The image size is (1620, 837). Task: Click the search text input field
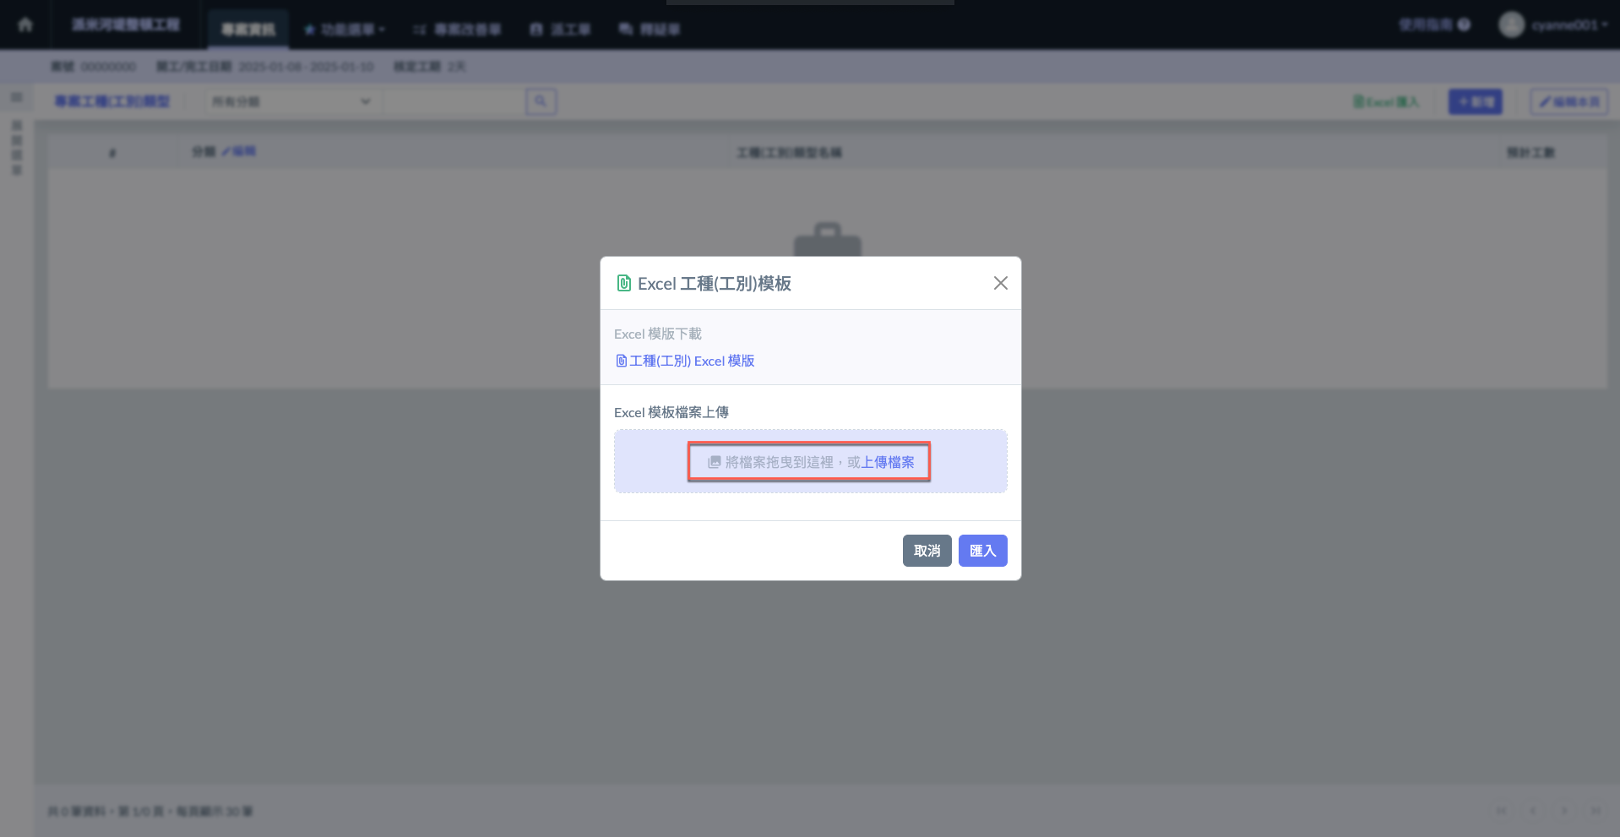coord(454,101)
